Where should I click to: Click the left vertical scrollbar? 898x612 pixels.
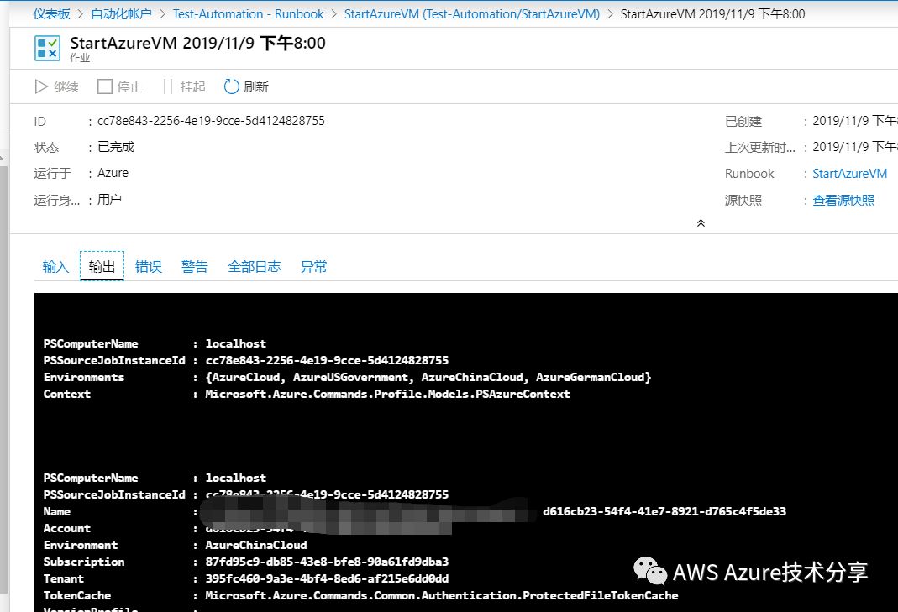point(4,380)
